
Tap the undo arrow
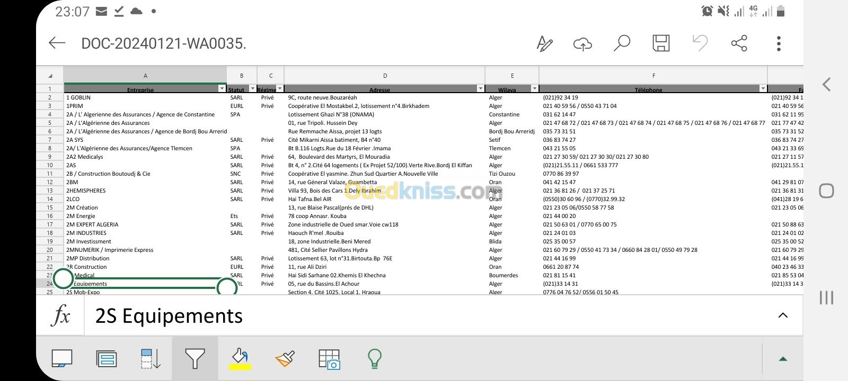[700, 43]
